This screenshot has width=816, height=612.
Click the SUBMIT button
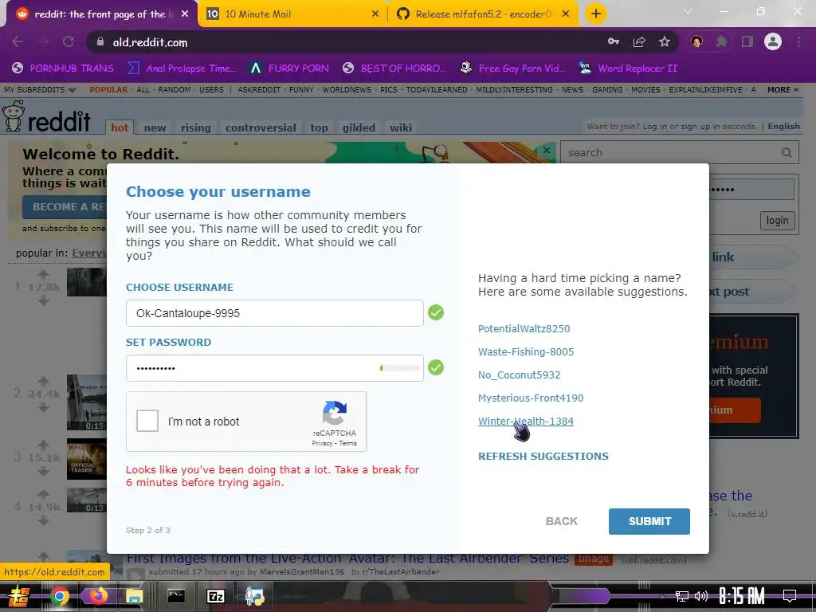[649, 521]
